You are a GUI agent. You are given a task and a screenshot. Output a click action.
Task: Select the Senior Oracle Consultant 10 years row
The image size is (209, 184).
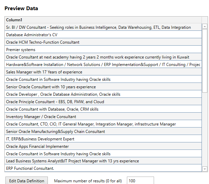tap(103, 87)
